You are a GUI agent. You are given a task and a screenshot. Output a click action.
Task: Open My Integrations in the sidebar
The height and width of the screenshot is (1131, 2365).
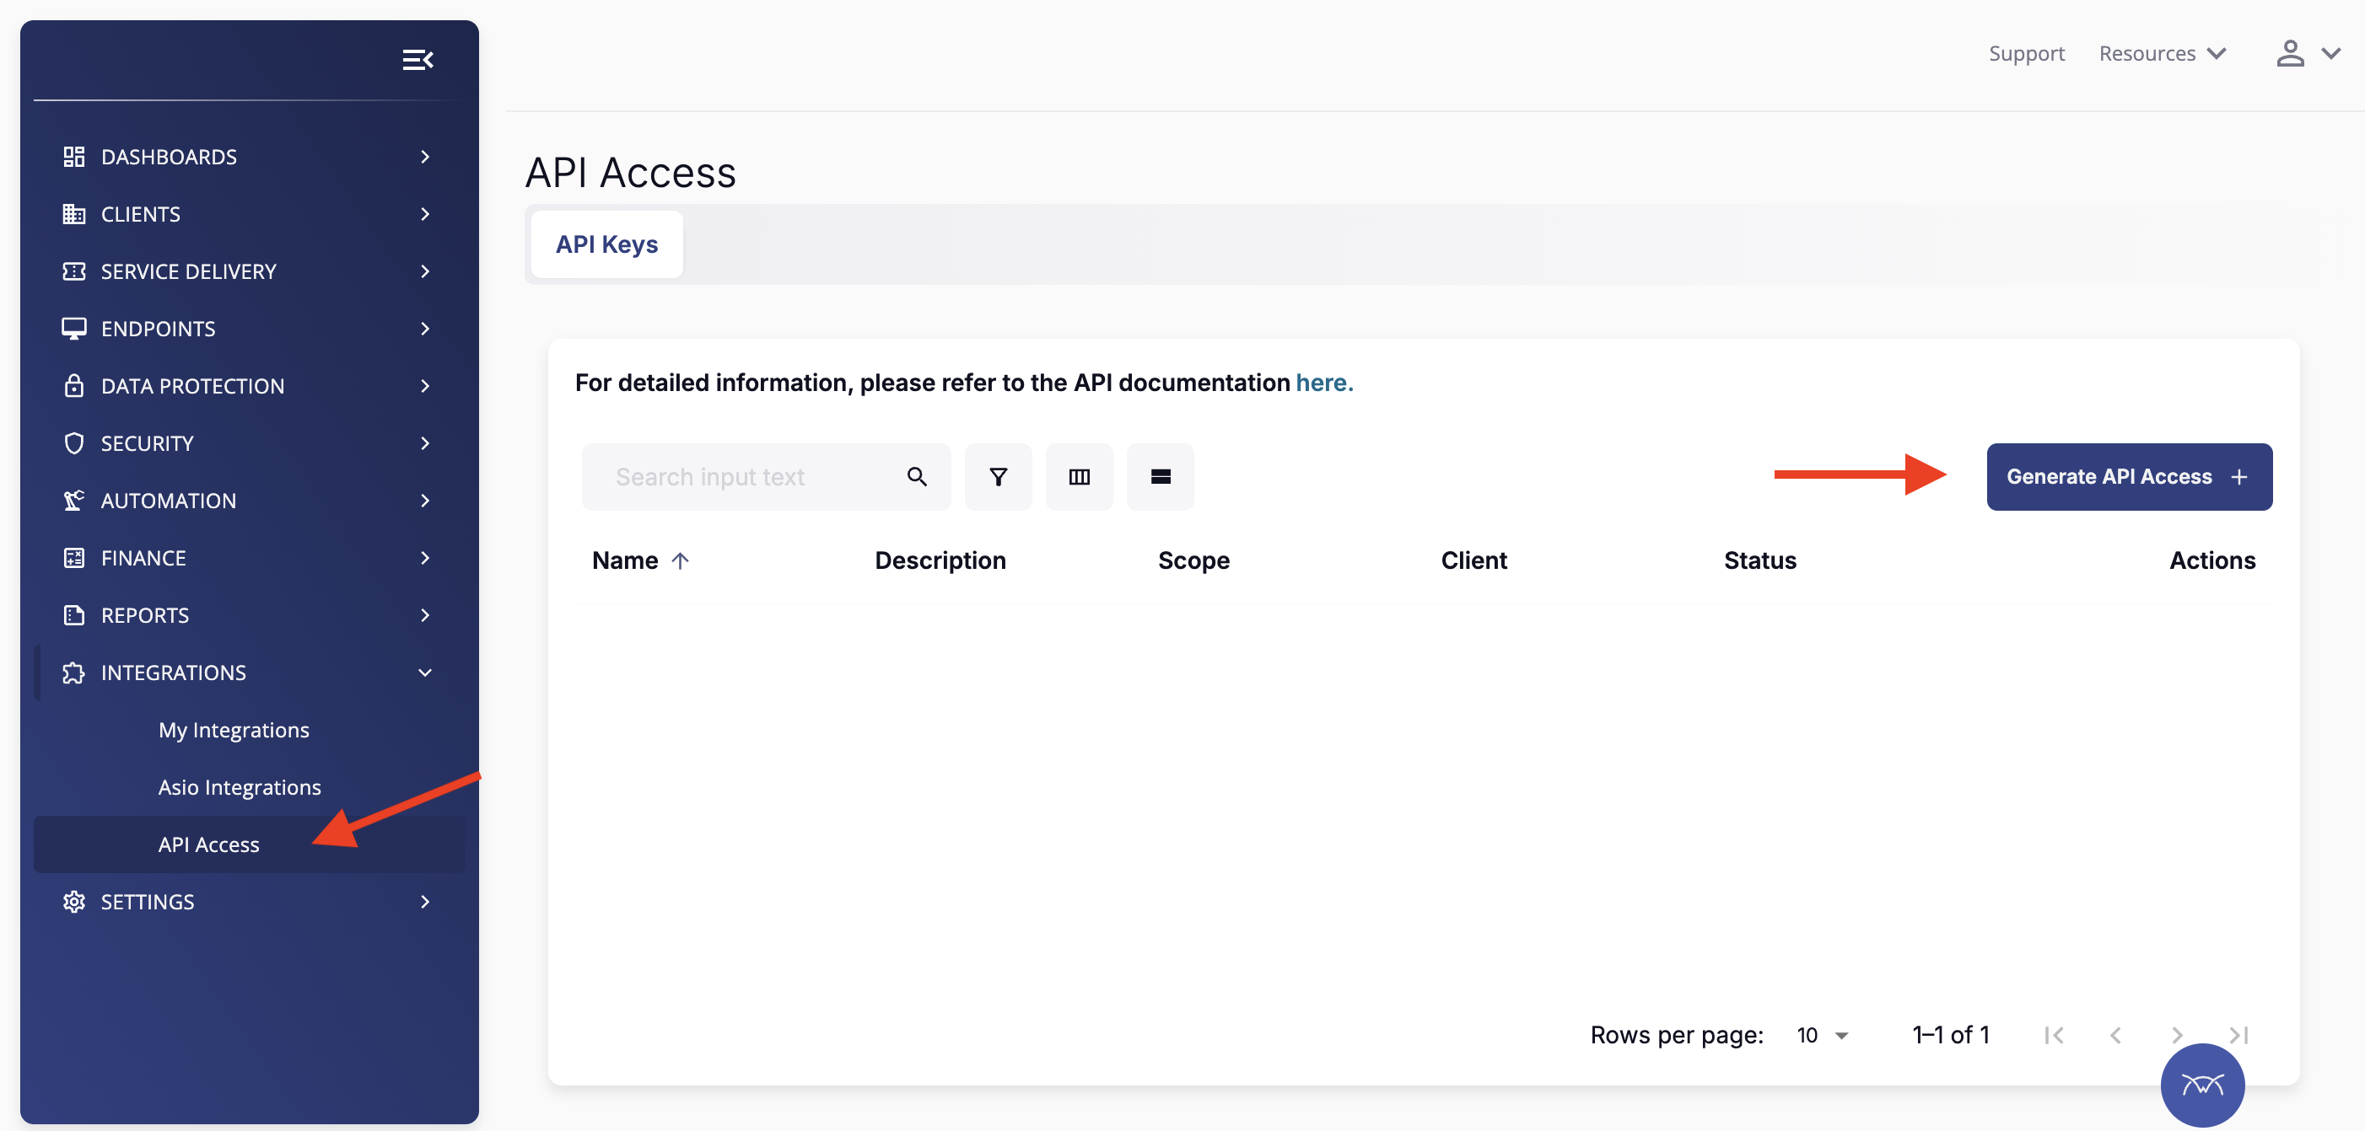point(234,729)
